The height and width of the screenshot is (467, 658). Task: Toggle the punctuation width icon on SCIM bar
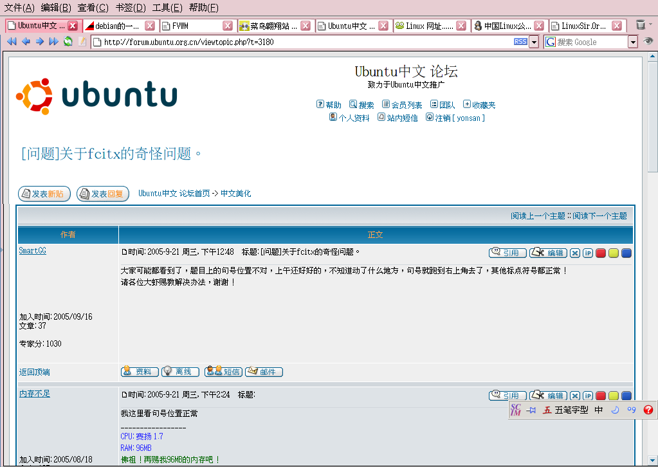tap(632, 410)
